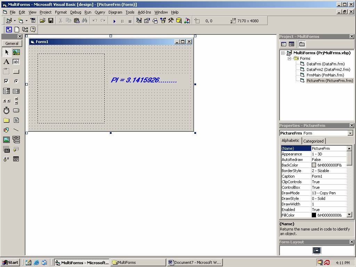This screenshot has width=356, height=267.
Task: Select the Image control in toolbox
Action: point(6,140)
